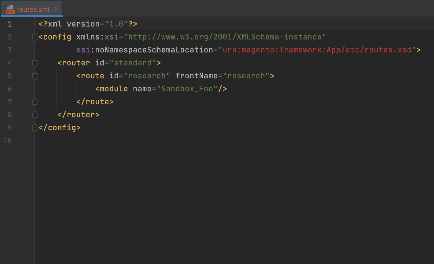This screenshot has height=264, width=434.
Task: Select the routes.xml editor tab
Action: (31, 9)
